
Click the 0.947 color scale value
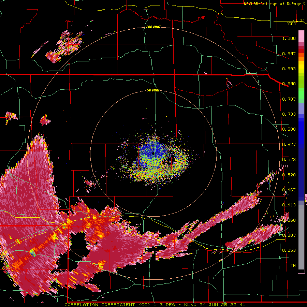[x=289, y=54]
